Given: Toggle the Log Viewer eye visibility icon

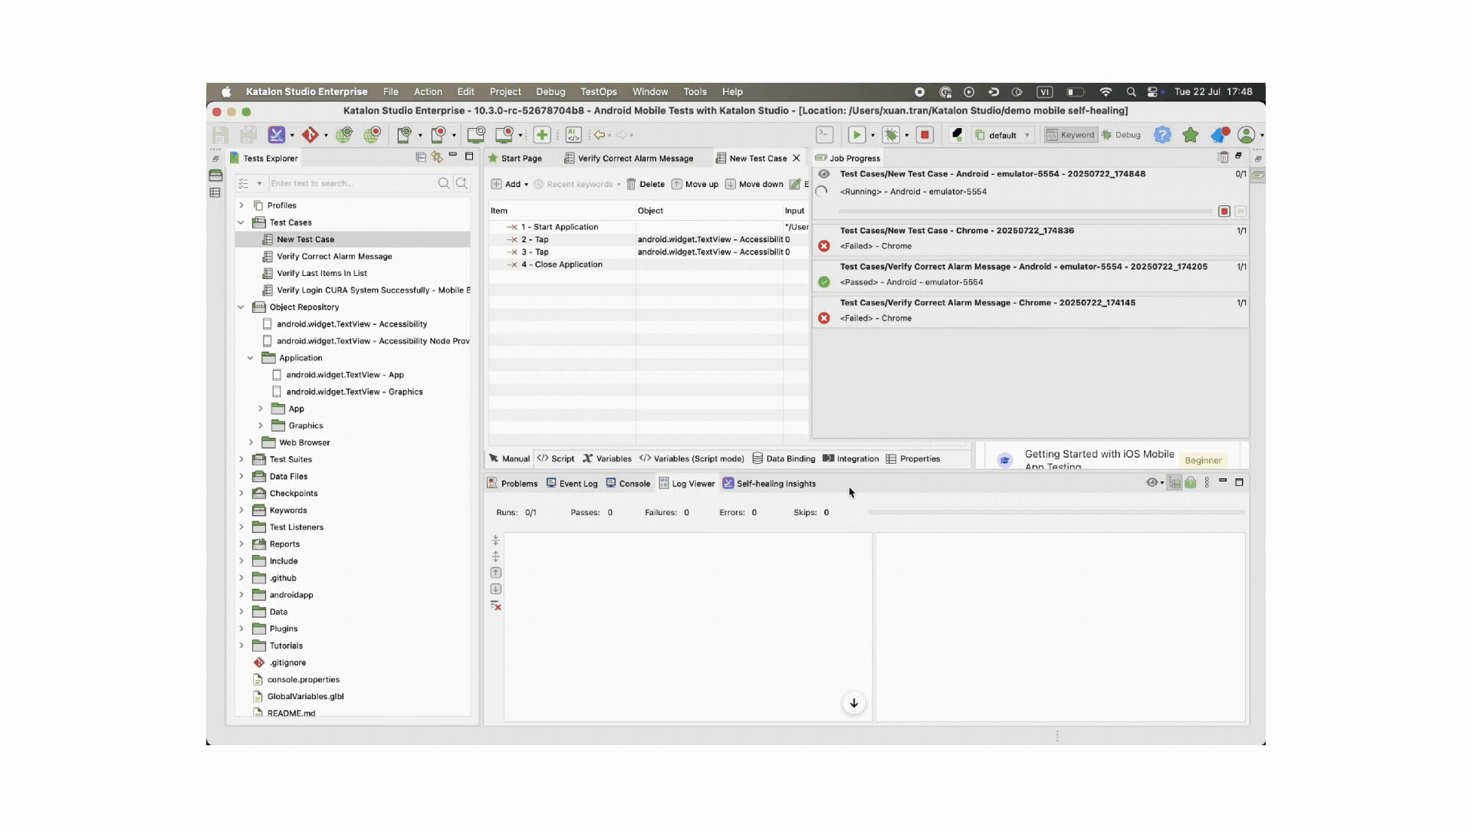Looking at the screenshot, I should [x=1152, y=482].
